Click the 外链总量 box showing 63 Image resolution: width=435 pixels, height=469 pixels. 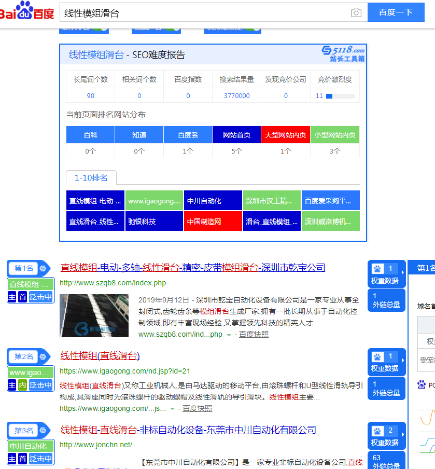[386, 461]
